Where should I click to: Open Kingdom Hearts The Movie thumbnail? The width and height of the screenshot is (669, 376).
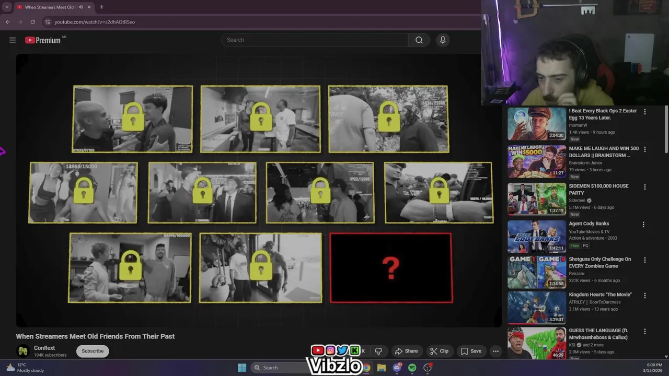click(x=537, y=308)
